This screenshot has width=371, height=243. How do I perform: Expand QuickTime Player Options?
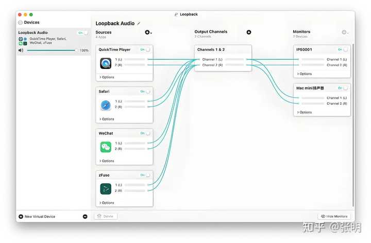(x=107, y=77)
